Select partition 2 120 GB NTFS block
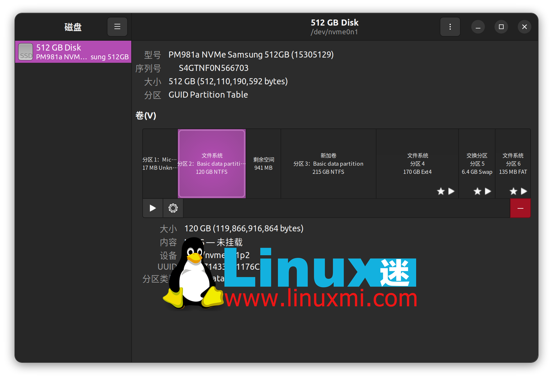553x379 pixels. (x=212, y=164)
